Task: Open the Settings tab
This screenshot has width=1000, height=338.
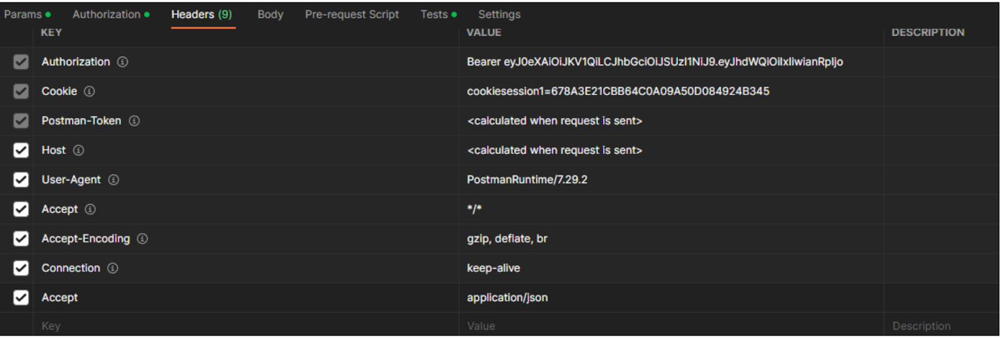Action: (x=499, y=14)
